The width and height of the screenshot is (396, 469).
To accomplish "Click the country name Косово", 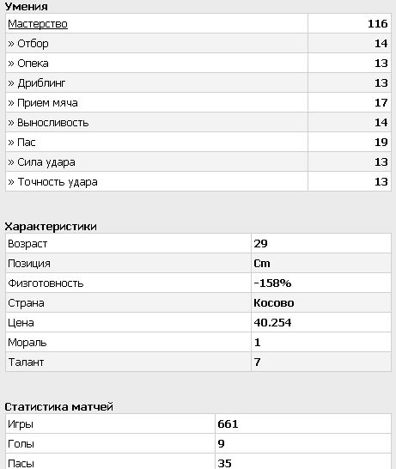I will 274,302.
